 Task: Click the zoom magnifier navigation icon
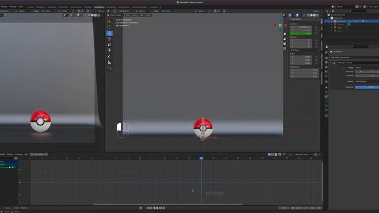[285, 34]
